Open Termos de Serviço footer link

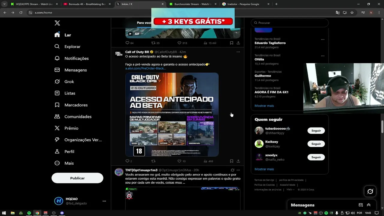point(264,180)
